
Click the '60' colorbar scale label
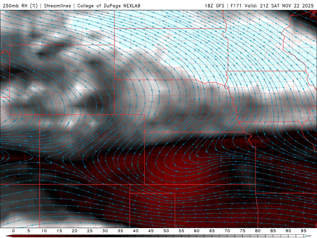[x=197, y=231]
